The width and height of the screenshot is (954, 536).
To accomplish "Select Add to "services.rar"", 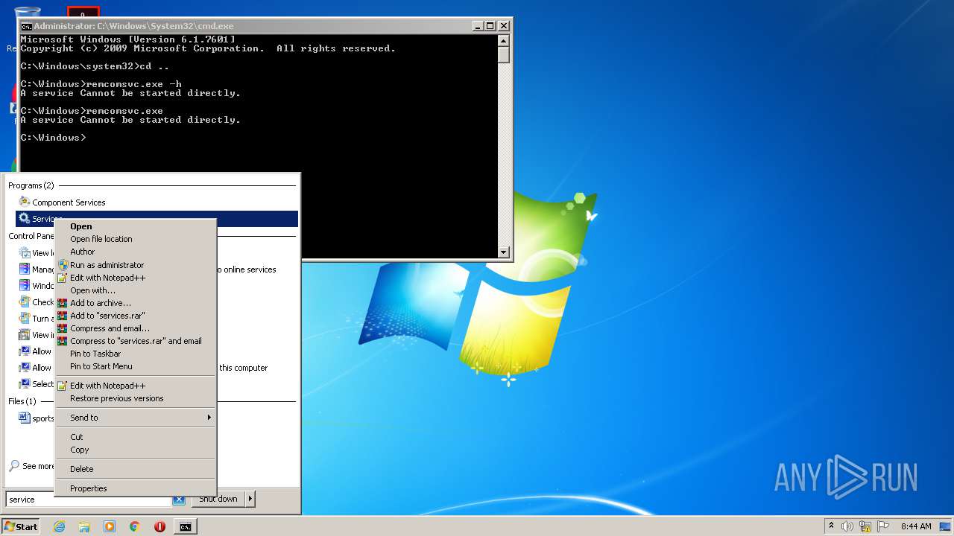I will coord(136,316).
